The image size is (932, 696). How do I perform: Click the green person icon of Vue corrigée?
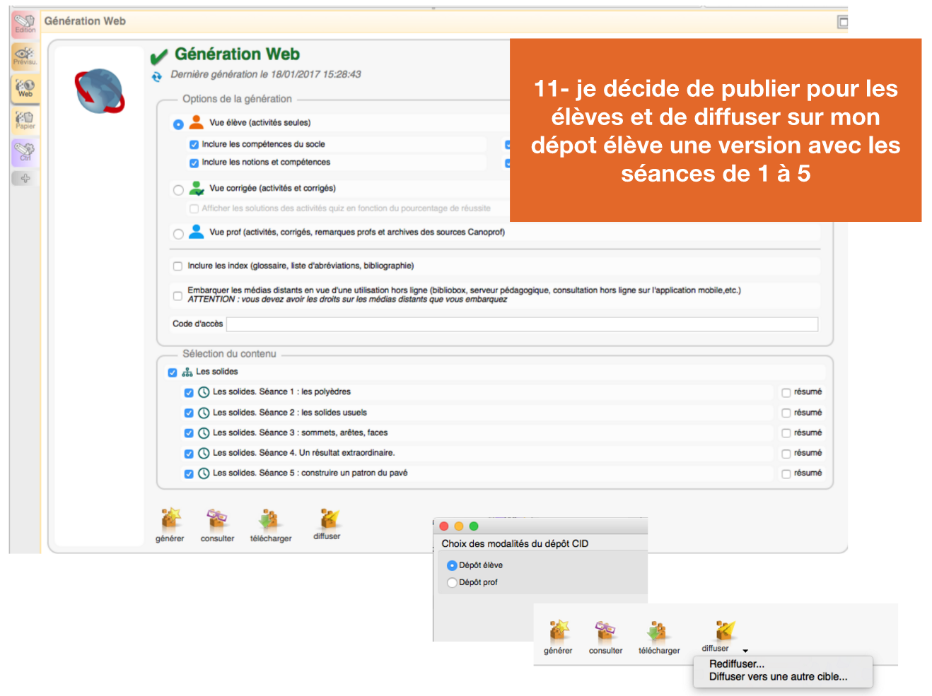[197, 188]
